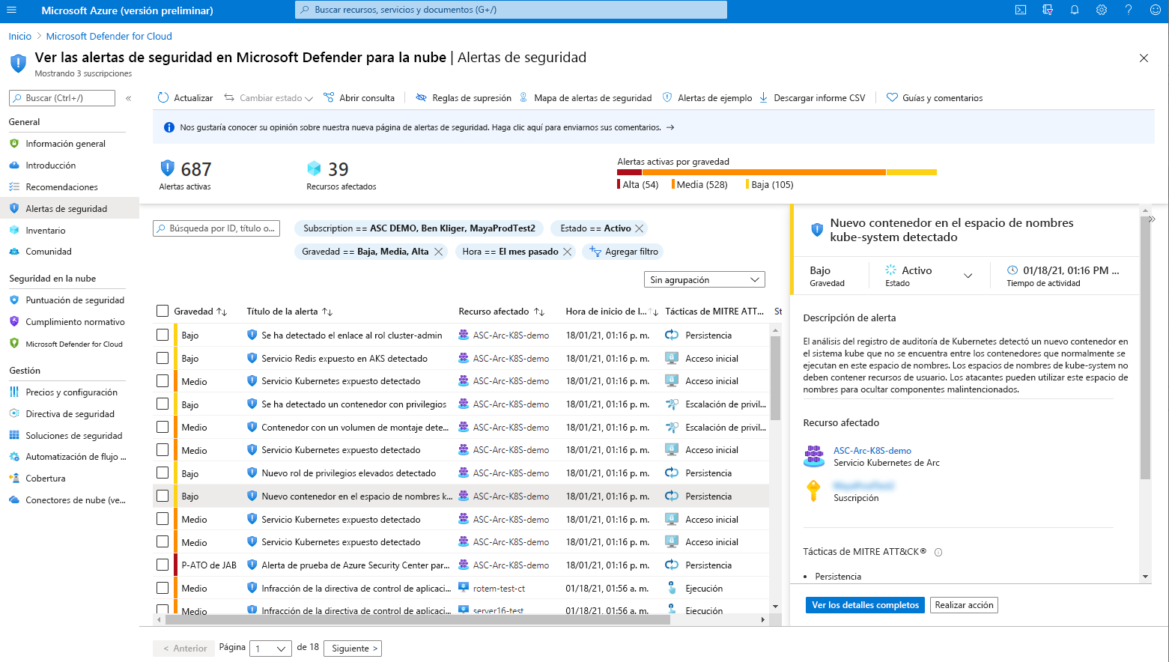This screenshot has width=1169, height=662.
Task: Remove the Hora == El mes pasado filter
Action: pos(568,252)
